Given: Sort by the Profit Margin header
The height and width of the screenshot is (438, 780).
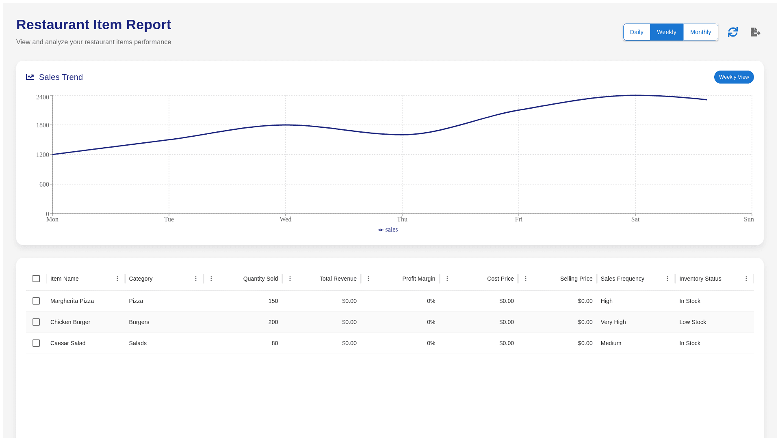Looking at the screenshot, I should 418,279.
